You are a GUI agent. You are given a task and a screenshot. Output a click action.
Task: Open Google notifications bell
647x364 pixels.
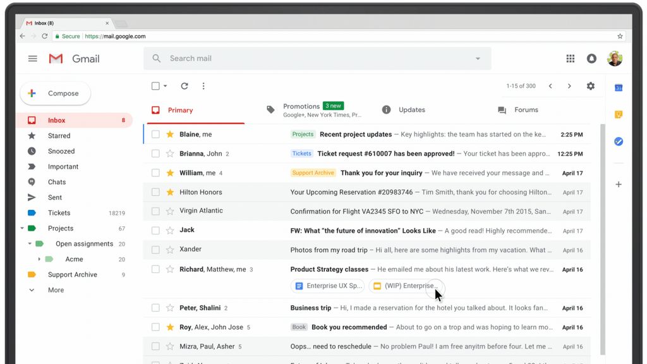(591, 58)
